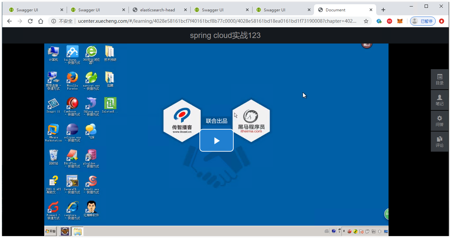Play the spring cloud video

tap(216, 140)
